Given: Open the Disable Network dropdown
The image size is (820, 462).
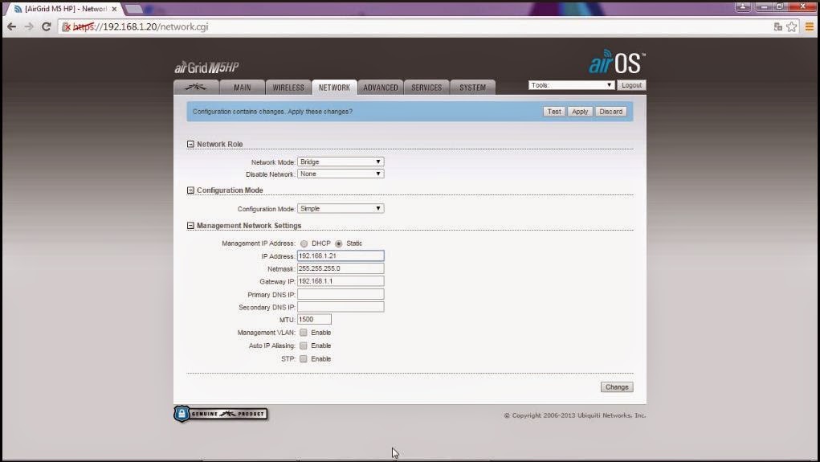Looking at the screenshot, I should (341, 174).
